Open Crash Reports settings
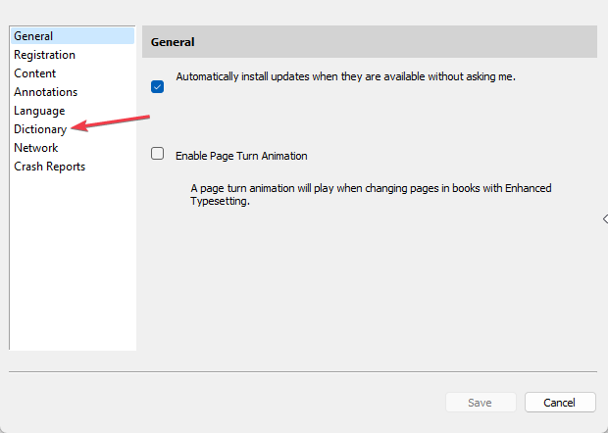Viewport: 608px width, 433px height. [50, 167]
